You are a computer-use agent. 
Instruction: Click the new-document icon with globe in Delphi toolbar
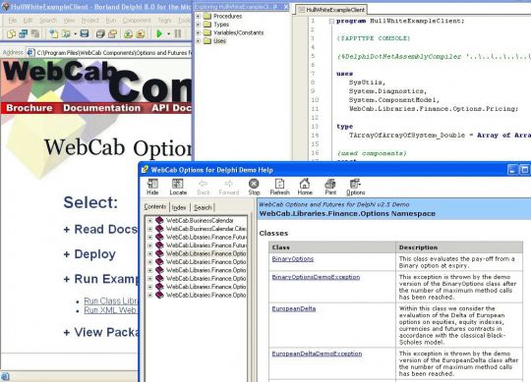point(53,33)
